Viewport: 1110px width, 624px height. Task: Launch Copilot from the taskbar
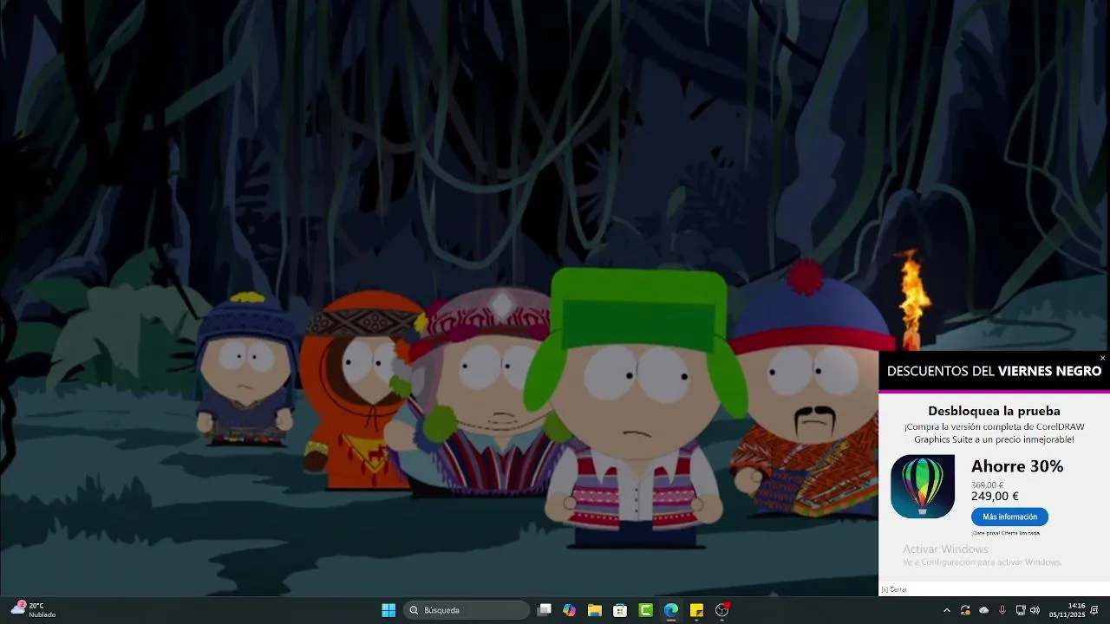tap(569, 610)
